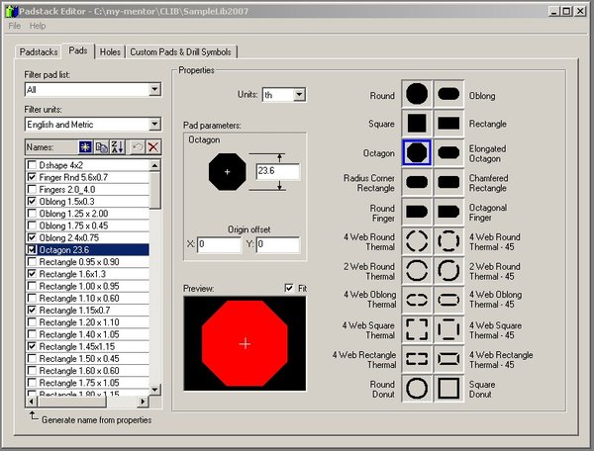Image resolution: width=594 pixels, height=451 pixels.
Task: Select the 4 Web Round Thermal icon
Action: [417, 241]
